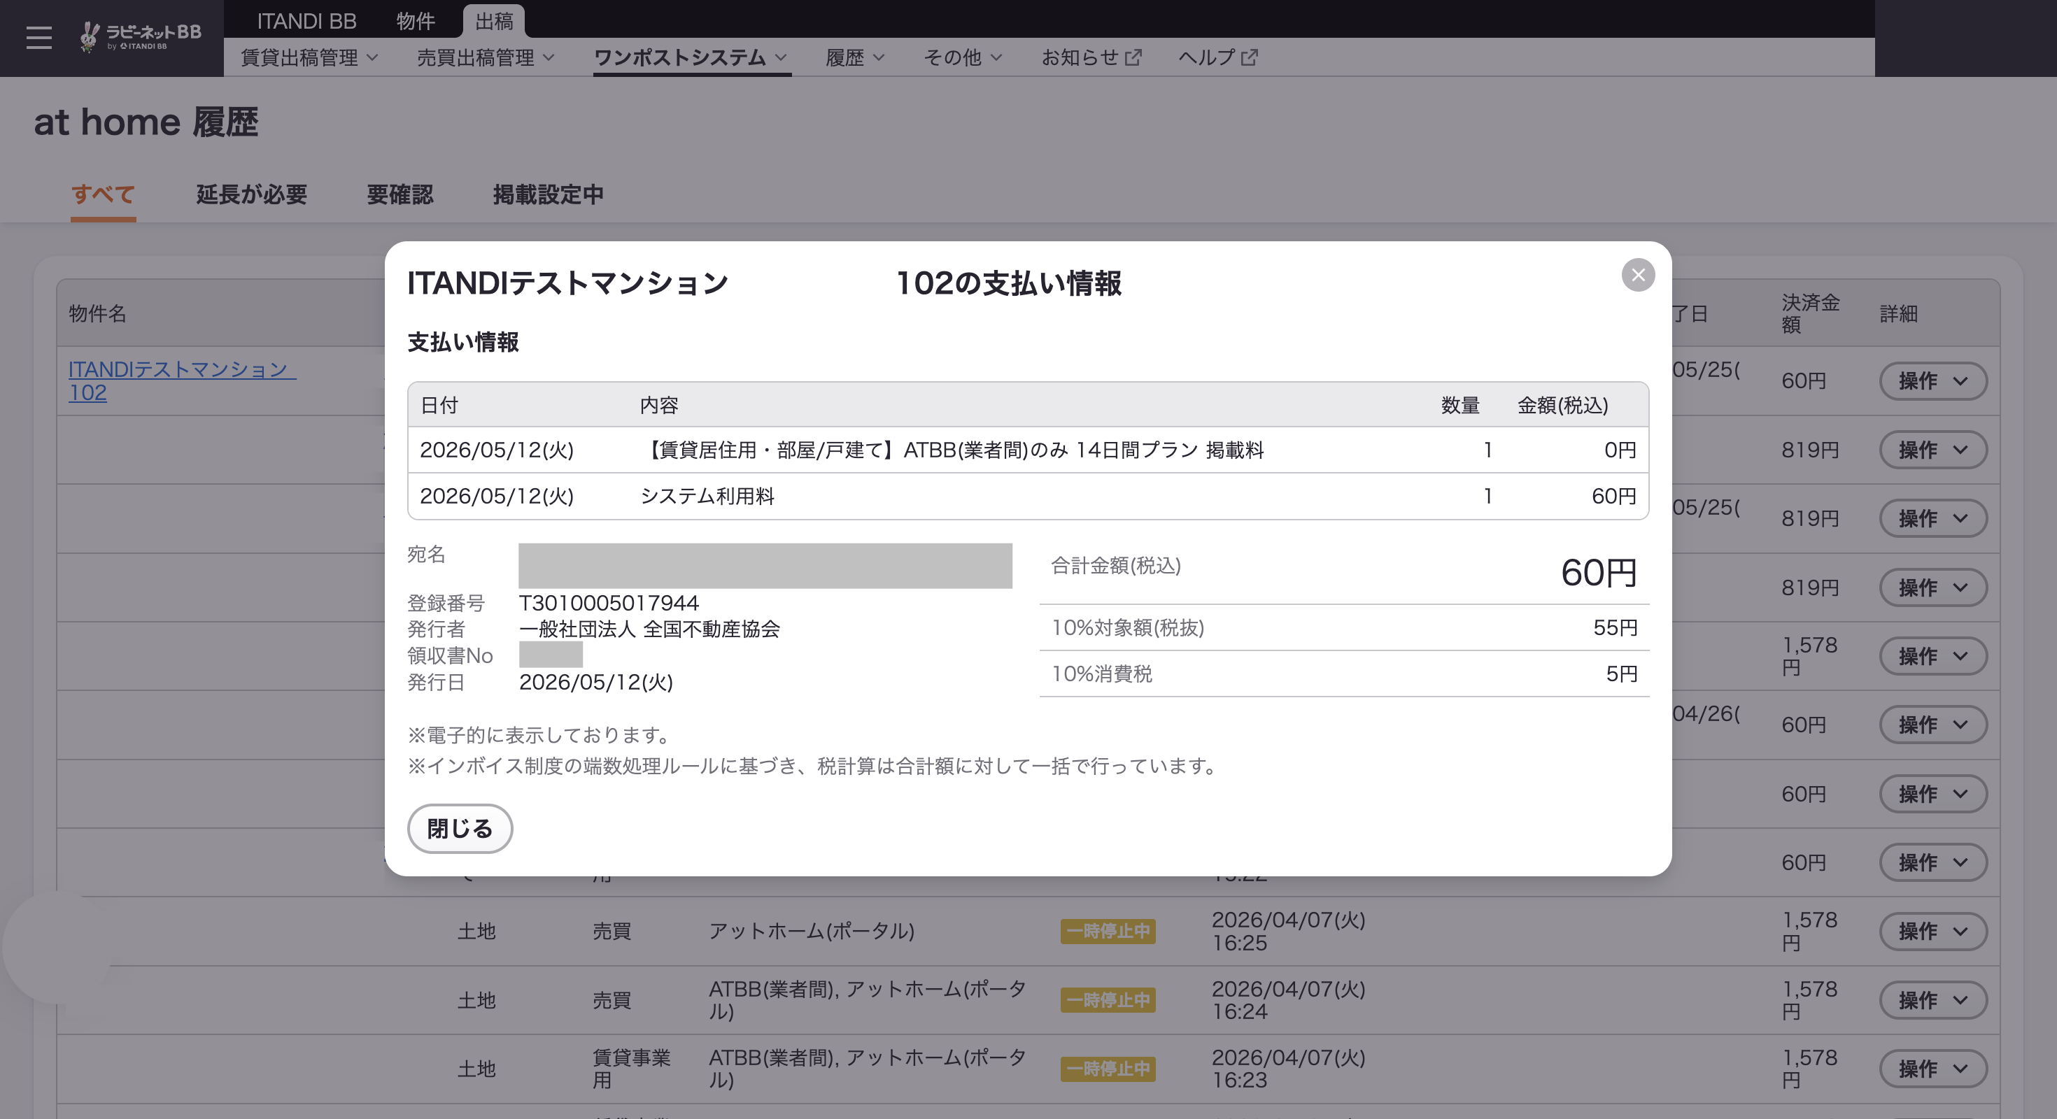Image resolution: width=2057 pixels, height=1119 pixels.
Task: Switch to the ITANDI BB tab
Action: click(x=306, y=21)
